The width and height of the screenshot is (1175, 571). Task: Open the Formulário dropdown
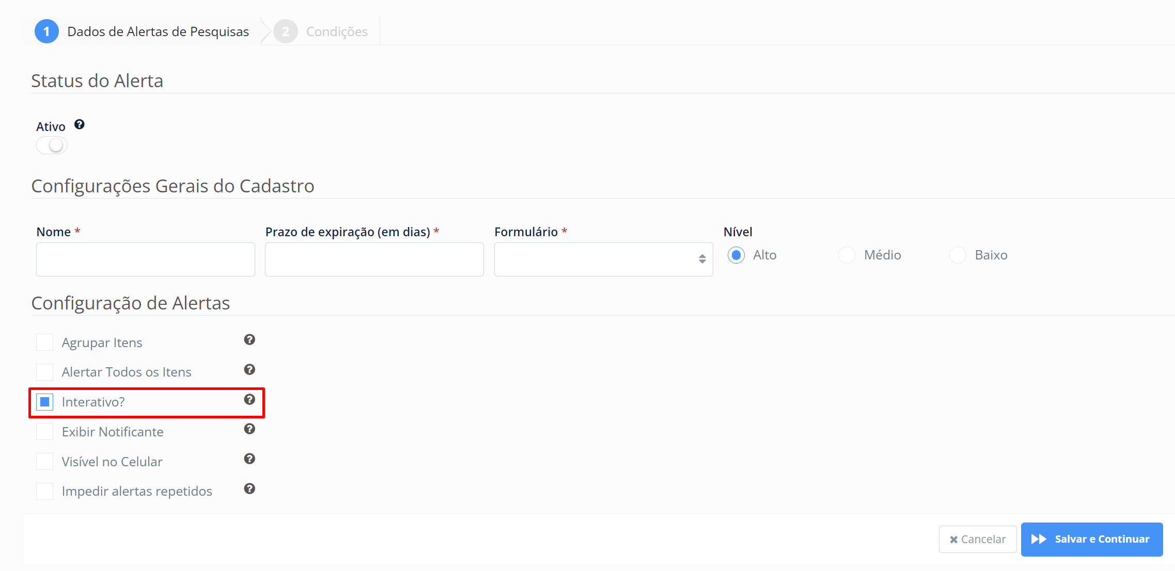pyautogui.click(x=603, y=259)
